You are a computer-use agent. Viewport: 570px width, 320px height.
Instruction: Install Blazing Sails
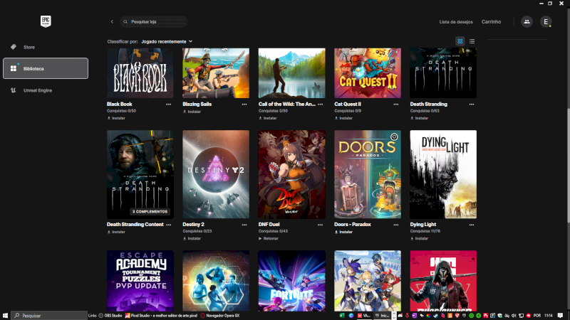192,112
